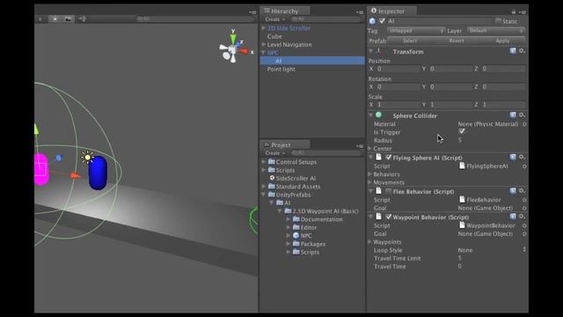Viewport: 563px width, 317px height.
Task: Toggle the scene image effects picture icon
Action: tap(68, 18)
